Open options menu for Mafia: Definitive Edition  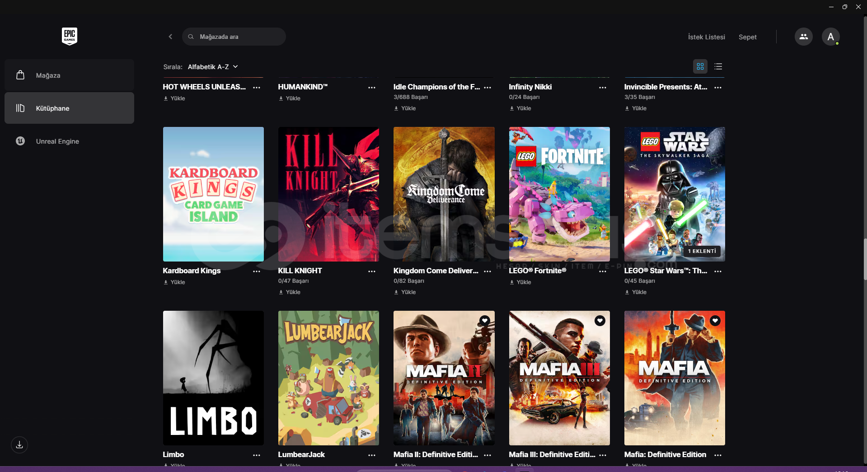[x=718, y=455]
